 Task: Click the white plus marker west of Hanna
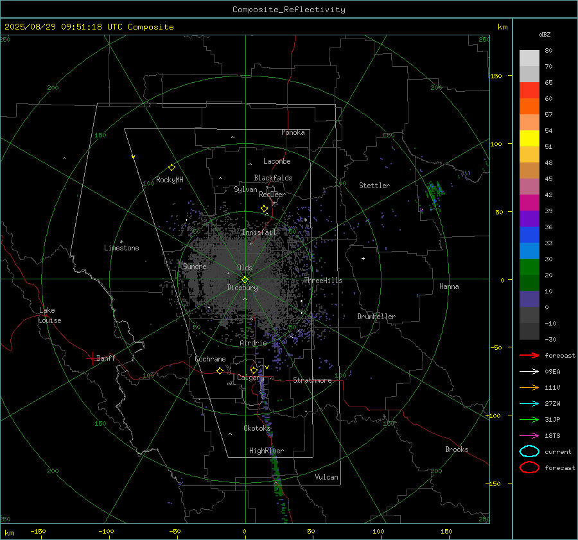pyautogui.click(x=363, y=258)
